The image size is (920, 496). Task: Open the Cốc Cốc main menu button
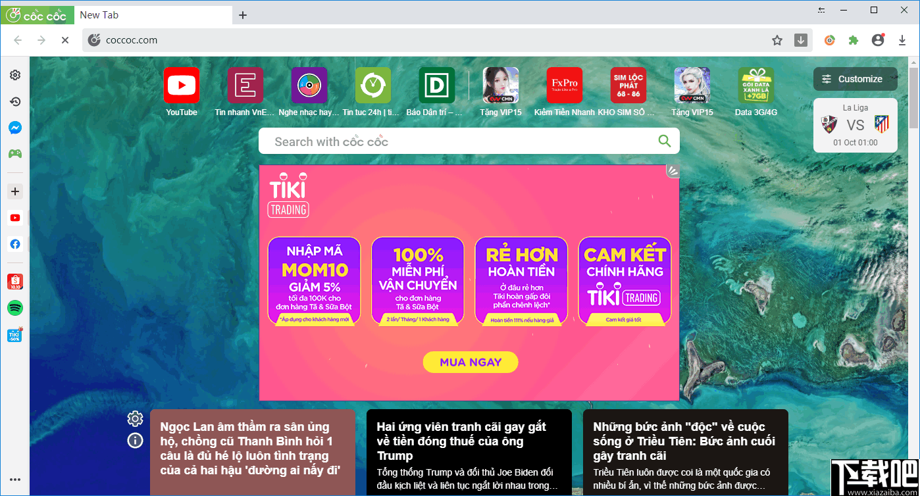coord(38,15)
